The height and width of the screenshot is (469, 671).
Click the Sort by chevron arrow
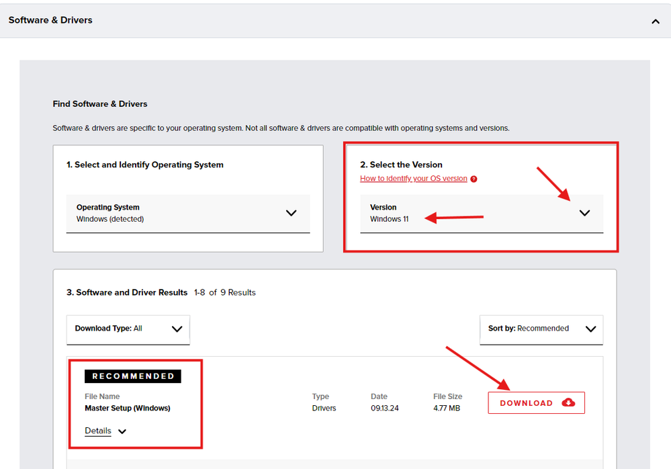tap(590, 329)
